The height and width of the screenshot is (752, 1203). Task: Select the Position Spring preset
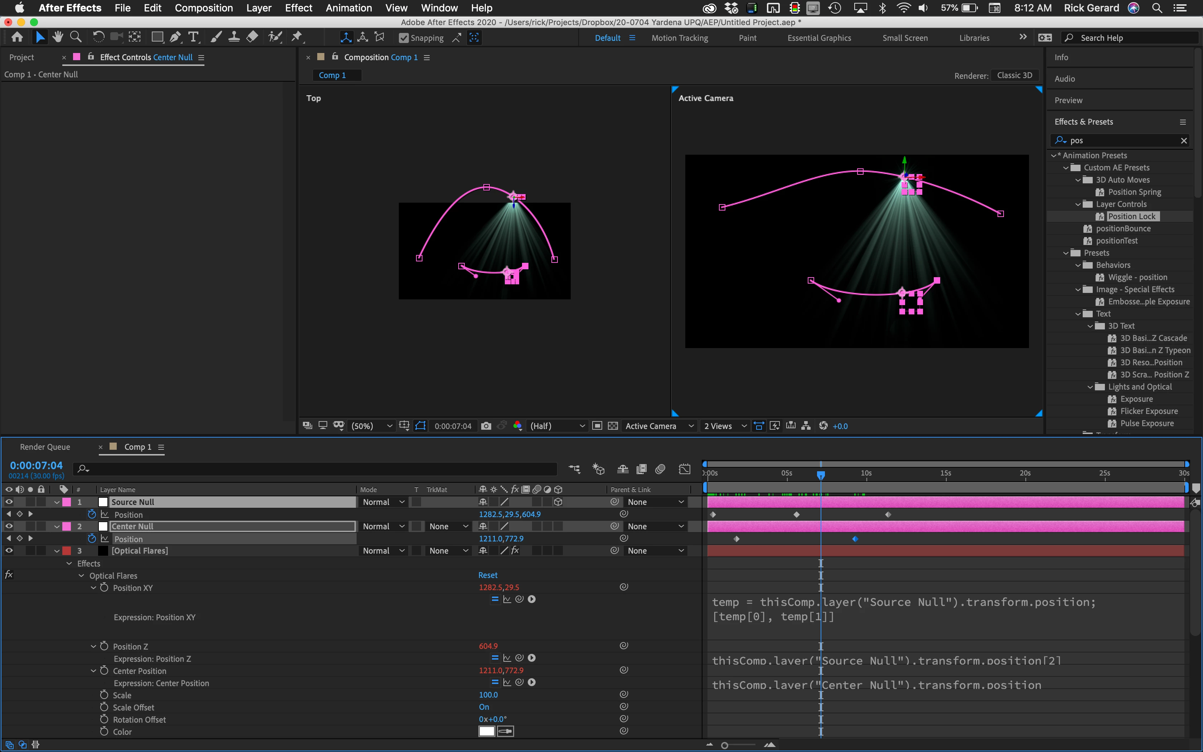click(x=1134, y=192)
